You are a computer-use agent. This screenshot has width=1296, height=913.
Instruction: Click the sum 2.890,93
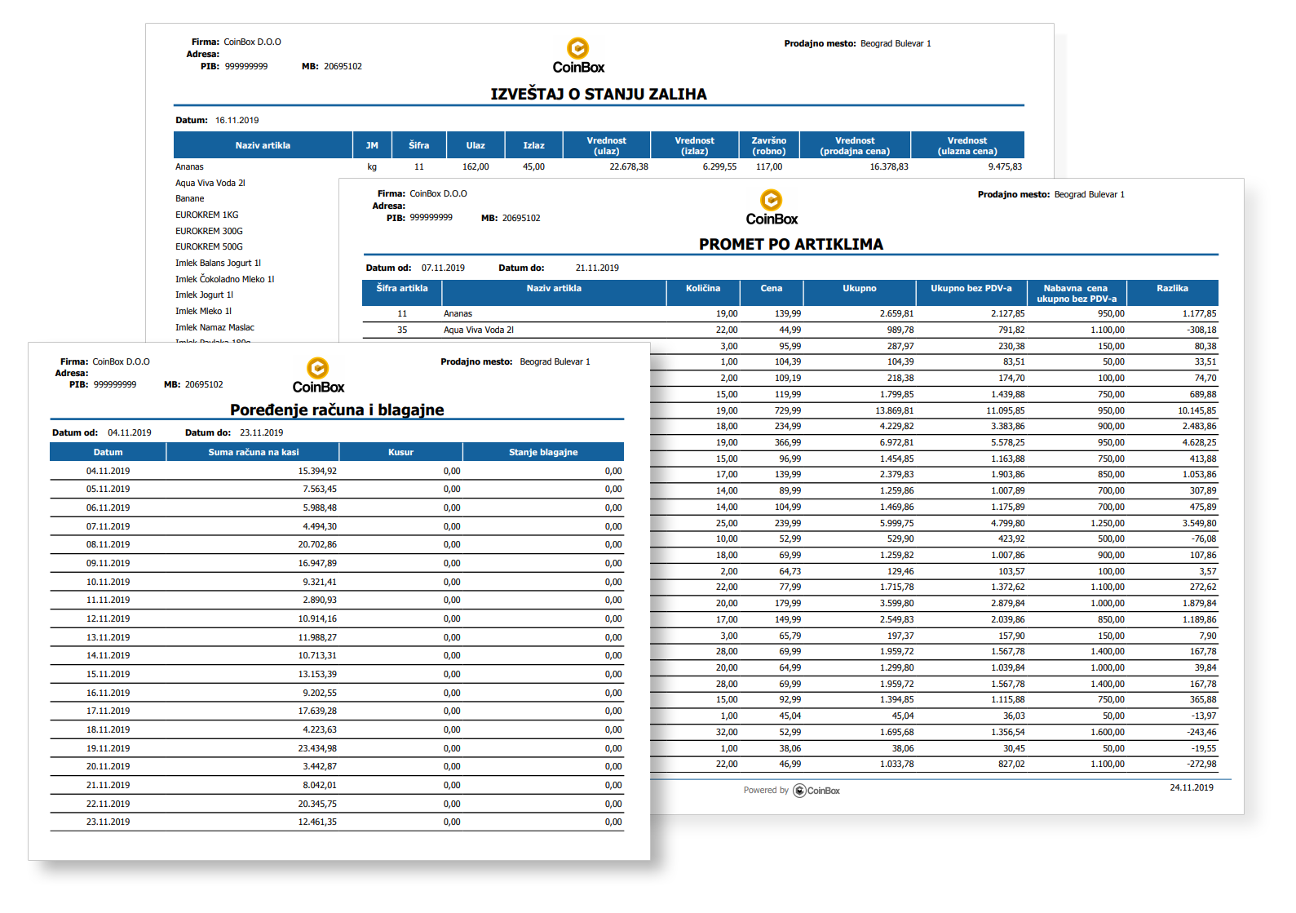point(320,600)
